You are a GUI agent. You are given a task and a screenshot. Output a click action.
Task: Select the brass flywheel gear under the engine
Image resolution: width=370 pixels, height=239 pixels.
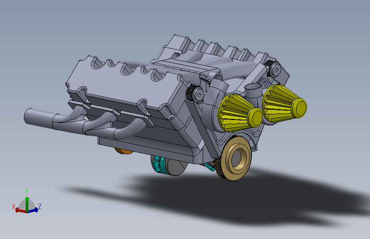[x=233, y=159]
